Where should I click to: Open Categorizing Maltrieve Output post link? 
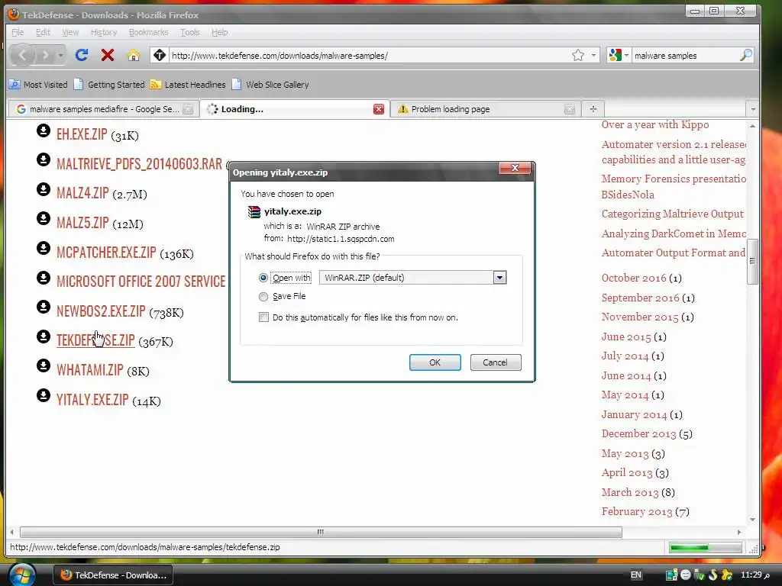coord(672,214)
